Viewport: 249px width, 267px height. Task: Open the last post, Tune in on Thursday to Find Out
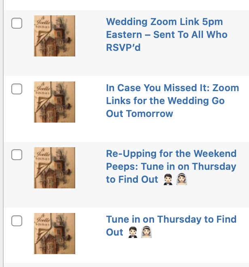pos(171,219)
